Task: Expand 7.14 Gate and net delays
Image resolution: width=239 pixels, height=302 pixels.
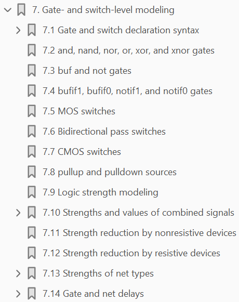Action: tap(18, 294)
